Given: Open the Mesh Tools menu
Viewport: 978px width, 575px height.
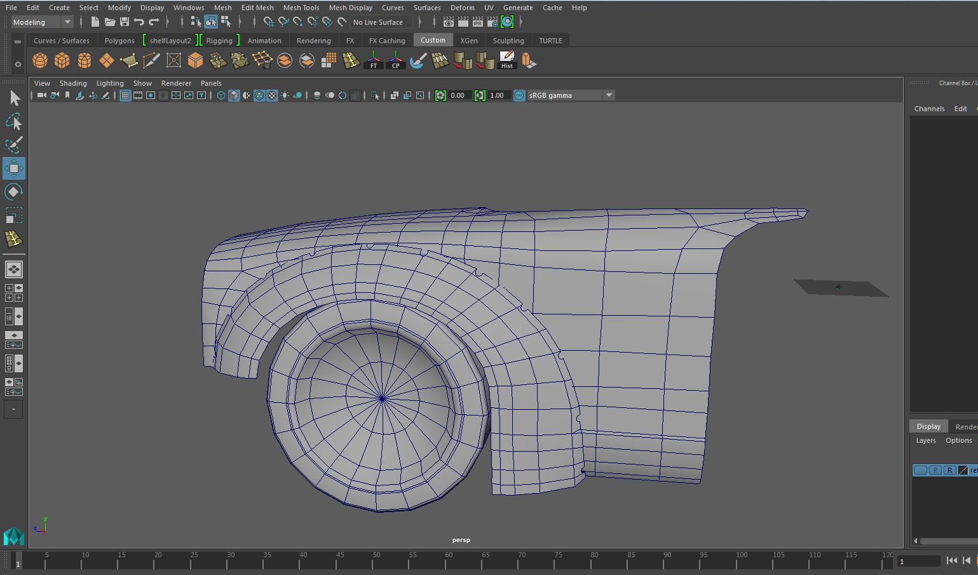Looking at the screenshot, I should tap(301, 7).
